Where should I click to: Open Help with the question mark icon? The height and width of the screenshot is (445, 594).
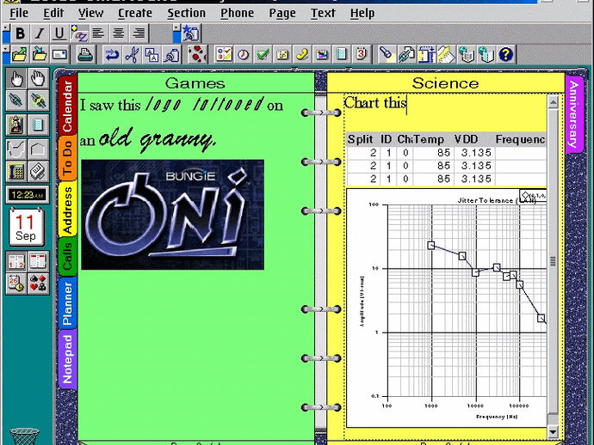pyautogui.click(x=505, y=54)
